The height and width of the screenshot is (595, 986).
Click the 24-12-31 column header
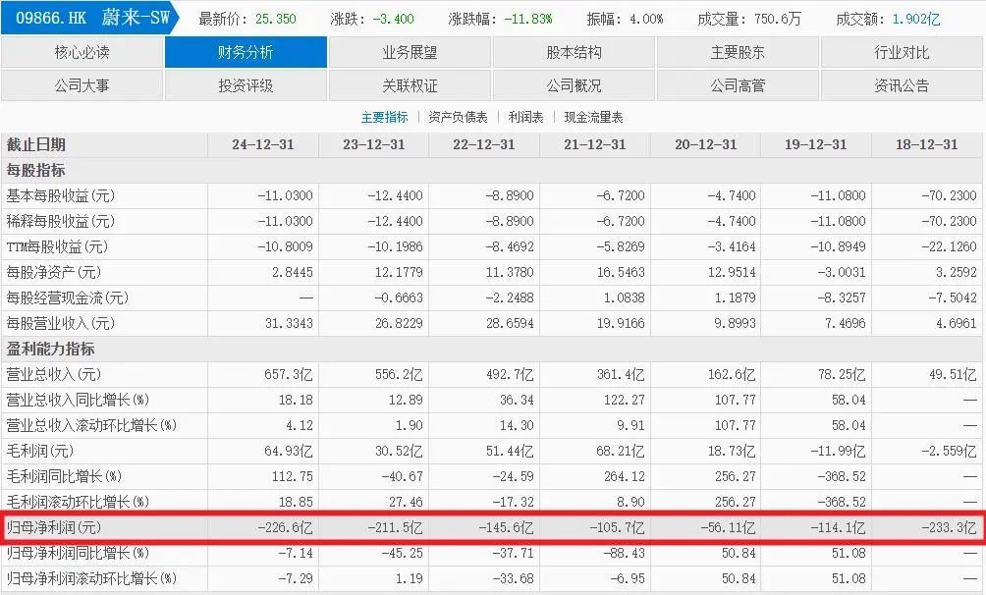(263, 144)
